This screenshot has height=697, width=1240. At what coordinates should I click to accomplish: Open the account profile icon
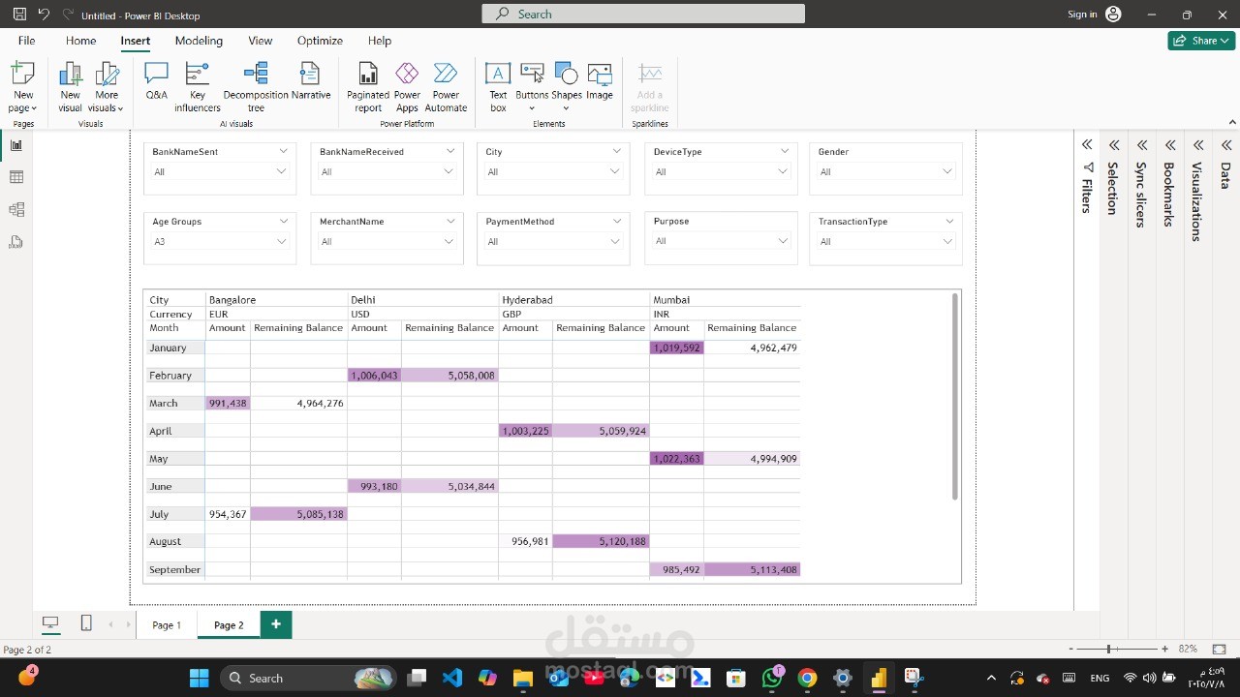point(1113,15)
